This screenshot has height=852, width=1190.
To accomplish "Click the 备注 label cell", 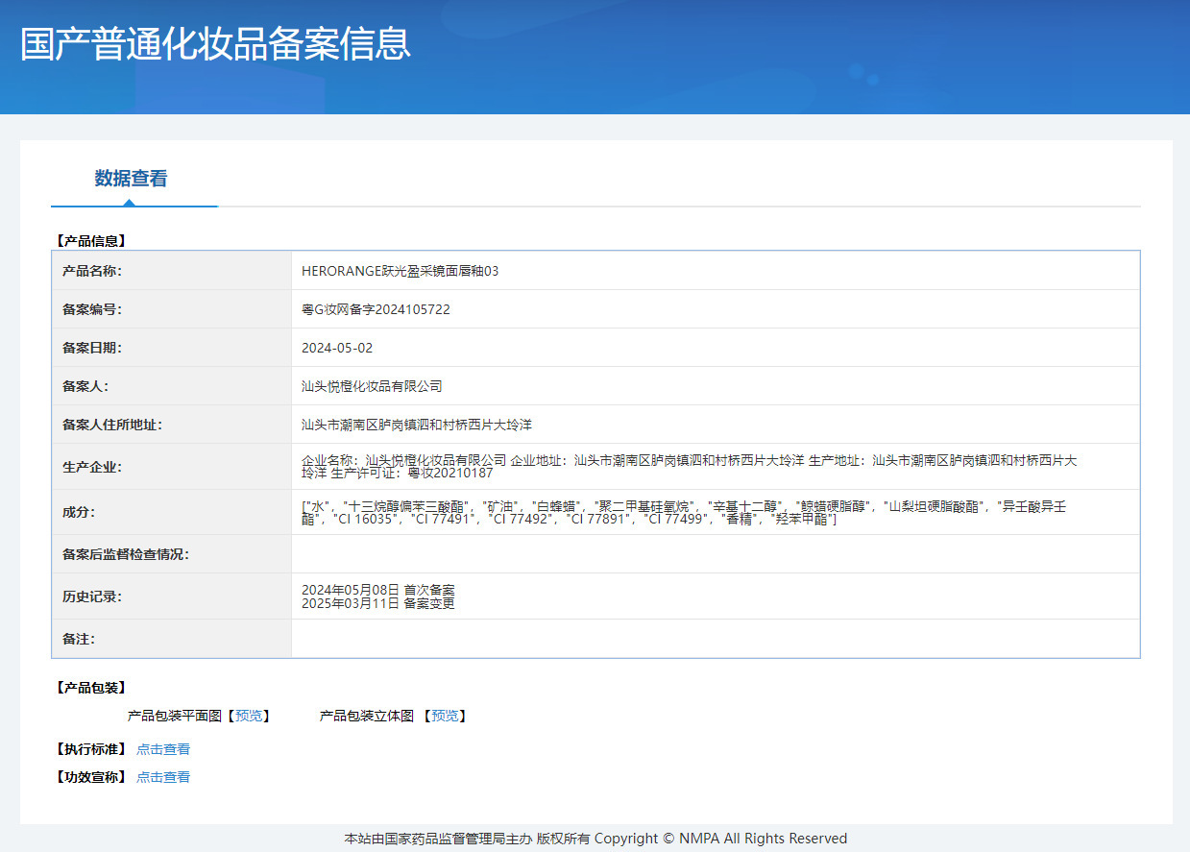I will coord(172,639).
